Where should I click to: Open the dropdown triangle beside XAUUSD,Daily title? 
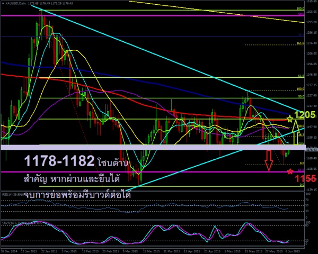[x=3, y=4]
